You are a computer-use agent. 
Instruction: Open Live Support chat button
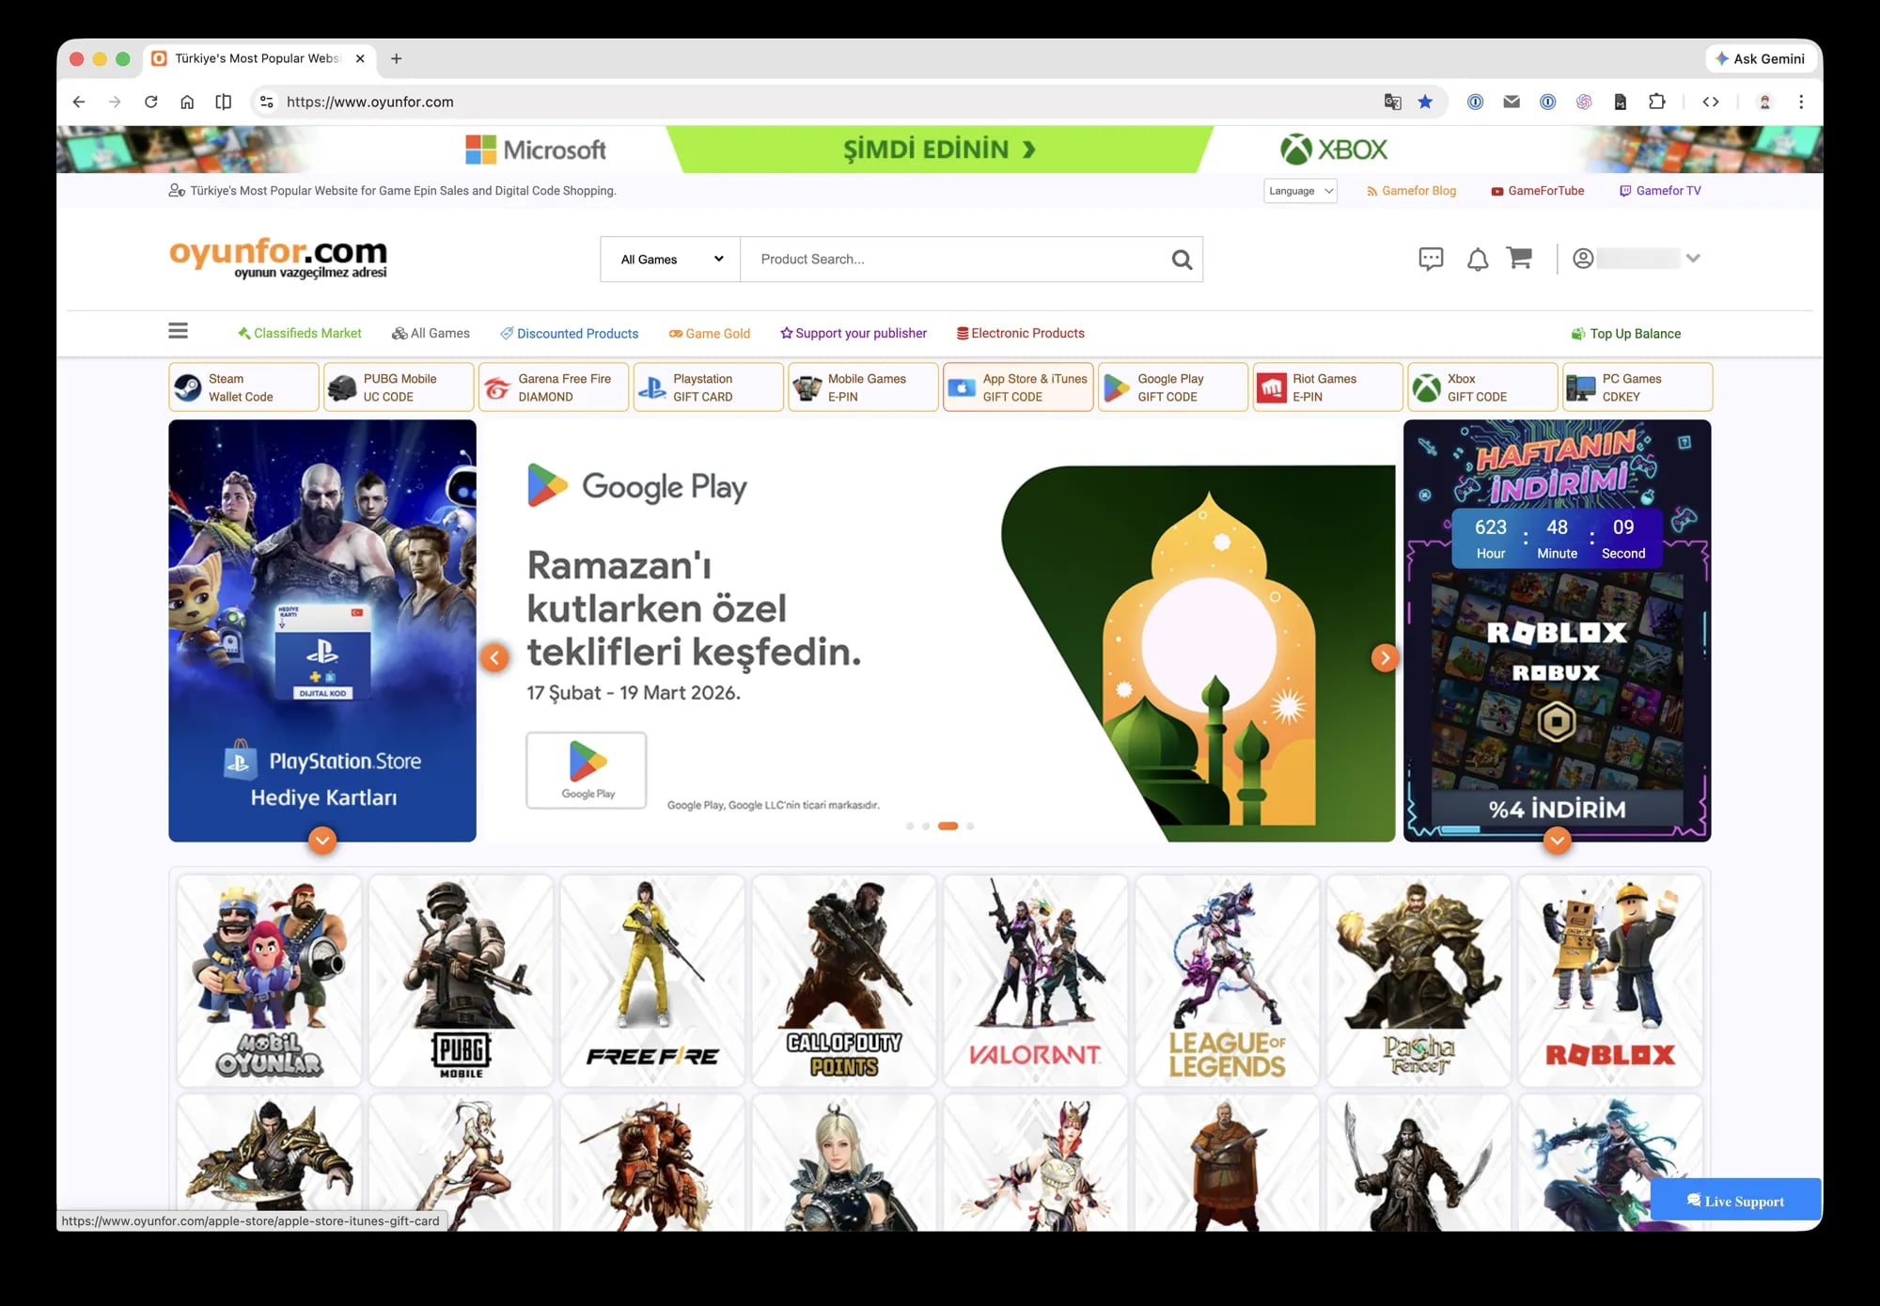click(1735, 1201)
